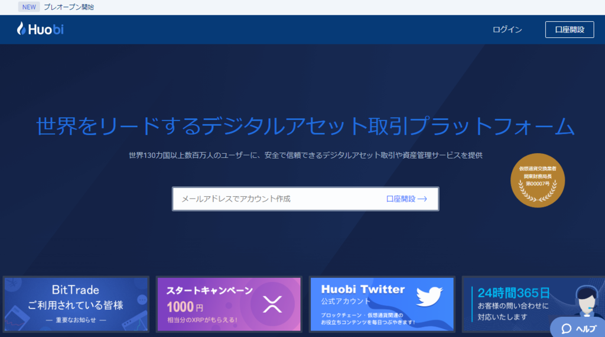Viewport: 605px width, 337px height.
Task: Click the Twitter bird icon
Action: 429,296
